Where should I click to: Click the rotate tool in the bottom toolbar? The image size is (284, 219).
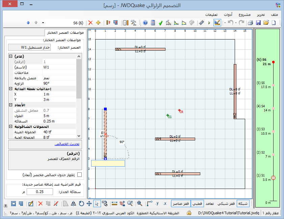click(x=81, y=203)
